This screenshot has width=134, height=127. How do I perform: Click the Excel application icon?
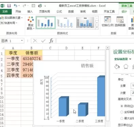(2, 6)
